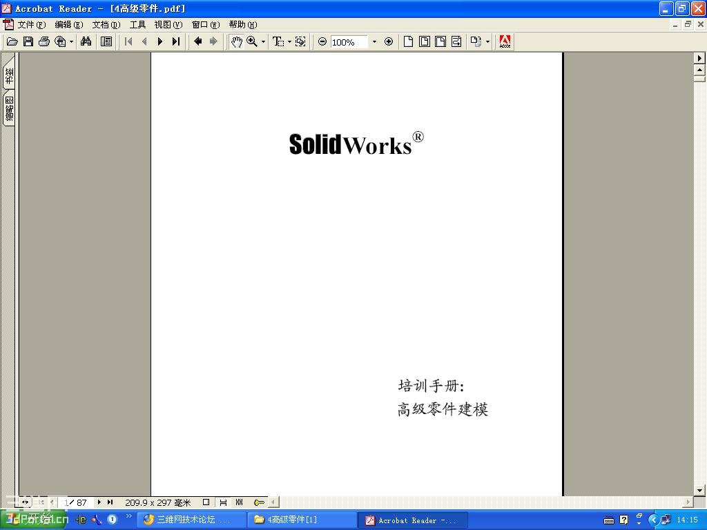Click the zoom out minus button
This screenshot has width=707, height=530.
pyautogui.click(x=322, y=42)
